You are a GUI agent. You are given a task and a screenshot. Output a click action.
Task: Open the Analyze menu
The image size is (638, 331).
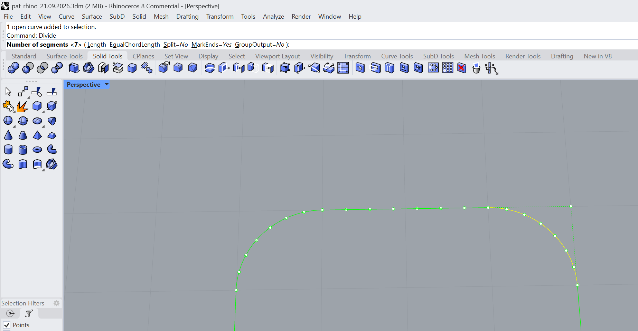[273, 17]
